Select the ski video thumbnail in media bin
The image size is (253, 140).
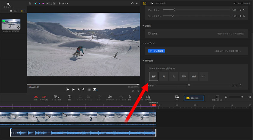coord(11,24)
